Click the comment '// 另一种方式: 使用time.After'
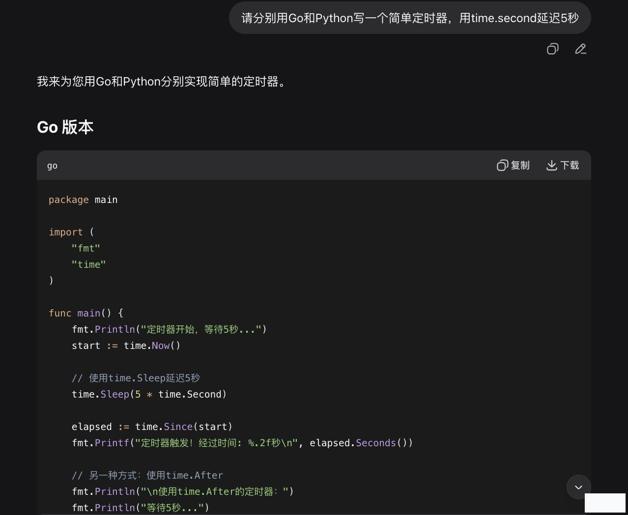 [147, 475]
